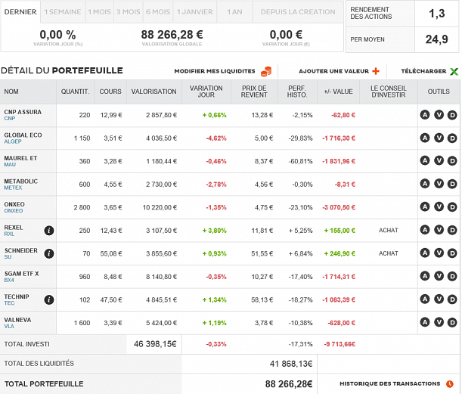The image size is (462, 394).
Task: Click the A tool icon for MAUREL ET
Action: click(425, 160)
